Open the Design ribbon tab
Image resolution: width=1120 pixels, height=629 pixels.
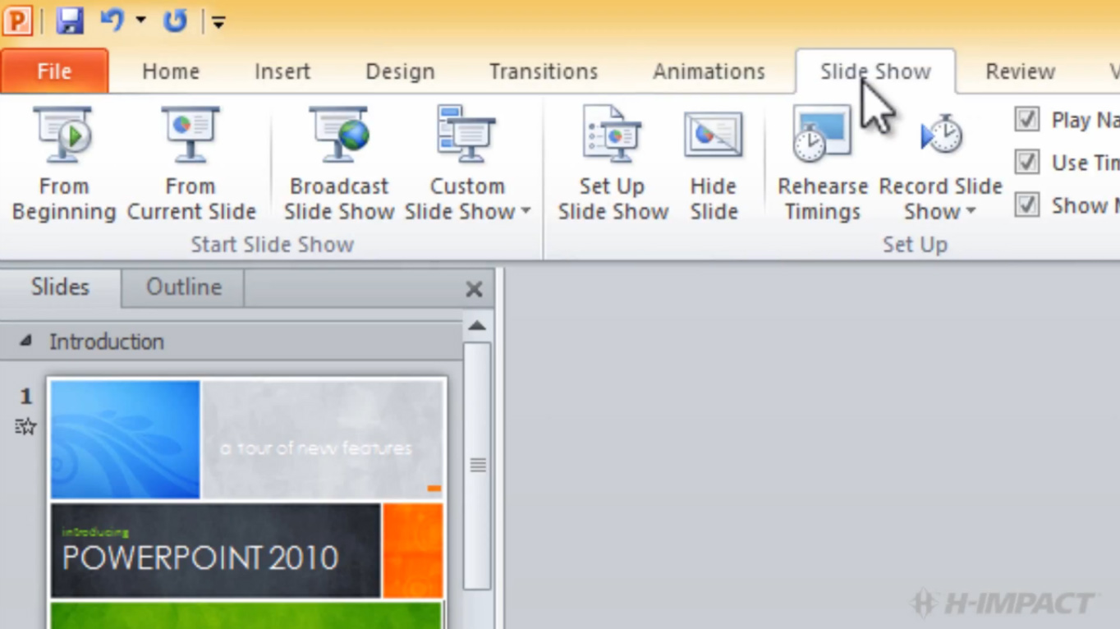pos(400,71)
